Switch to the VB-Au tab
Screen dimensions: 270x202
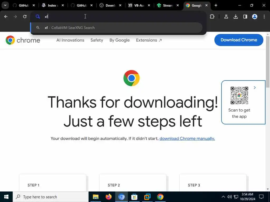coord(139,5)
